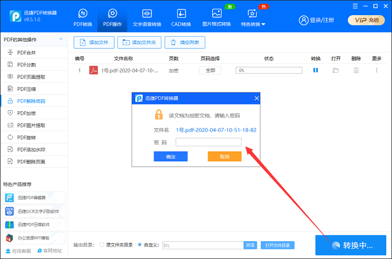Select PDF压缩 in the sidebar

[34, 89]
